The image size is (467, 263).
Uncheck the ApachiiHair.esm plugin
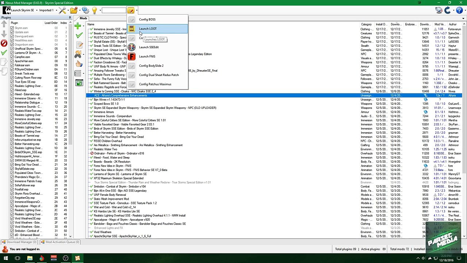click(12, 61)
